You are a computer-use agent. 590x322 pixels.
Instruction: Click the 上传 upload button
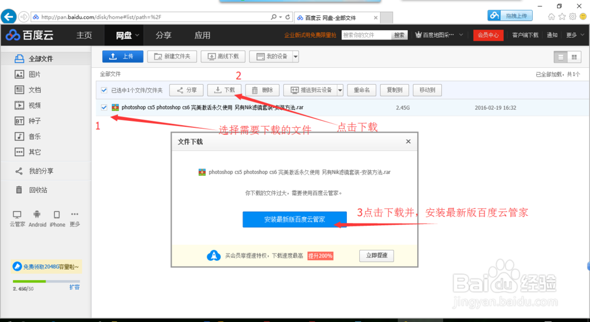point(123,57)
